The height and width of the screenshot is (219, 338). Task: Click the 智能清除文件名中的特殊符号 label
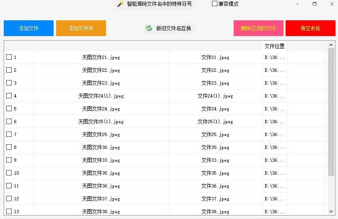(159, 4)
